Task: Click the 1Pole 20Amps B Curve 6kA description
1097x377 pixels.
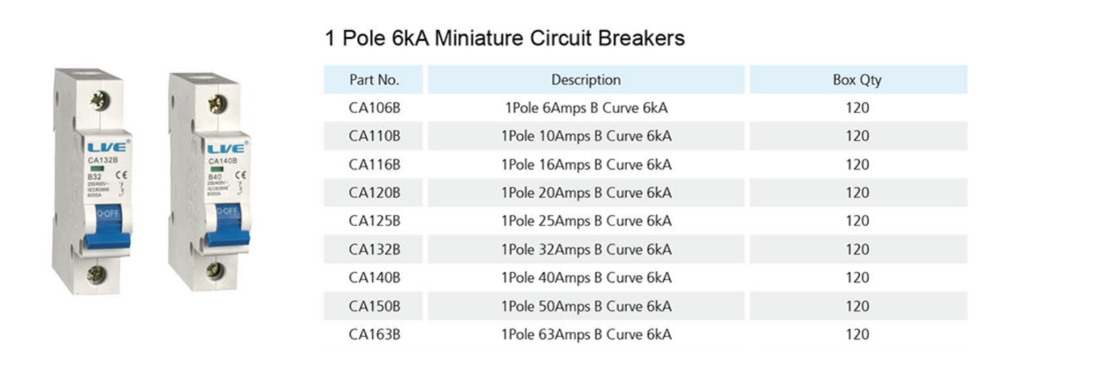Action: tap(586, 193)
